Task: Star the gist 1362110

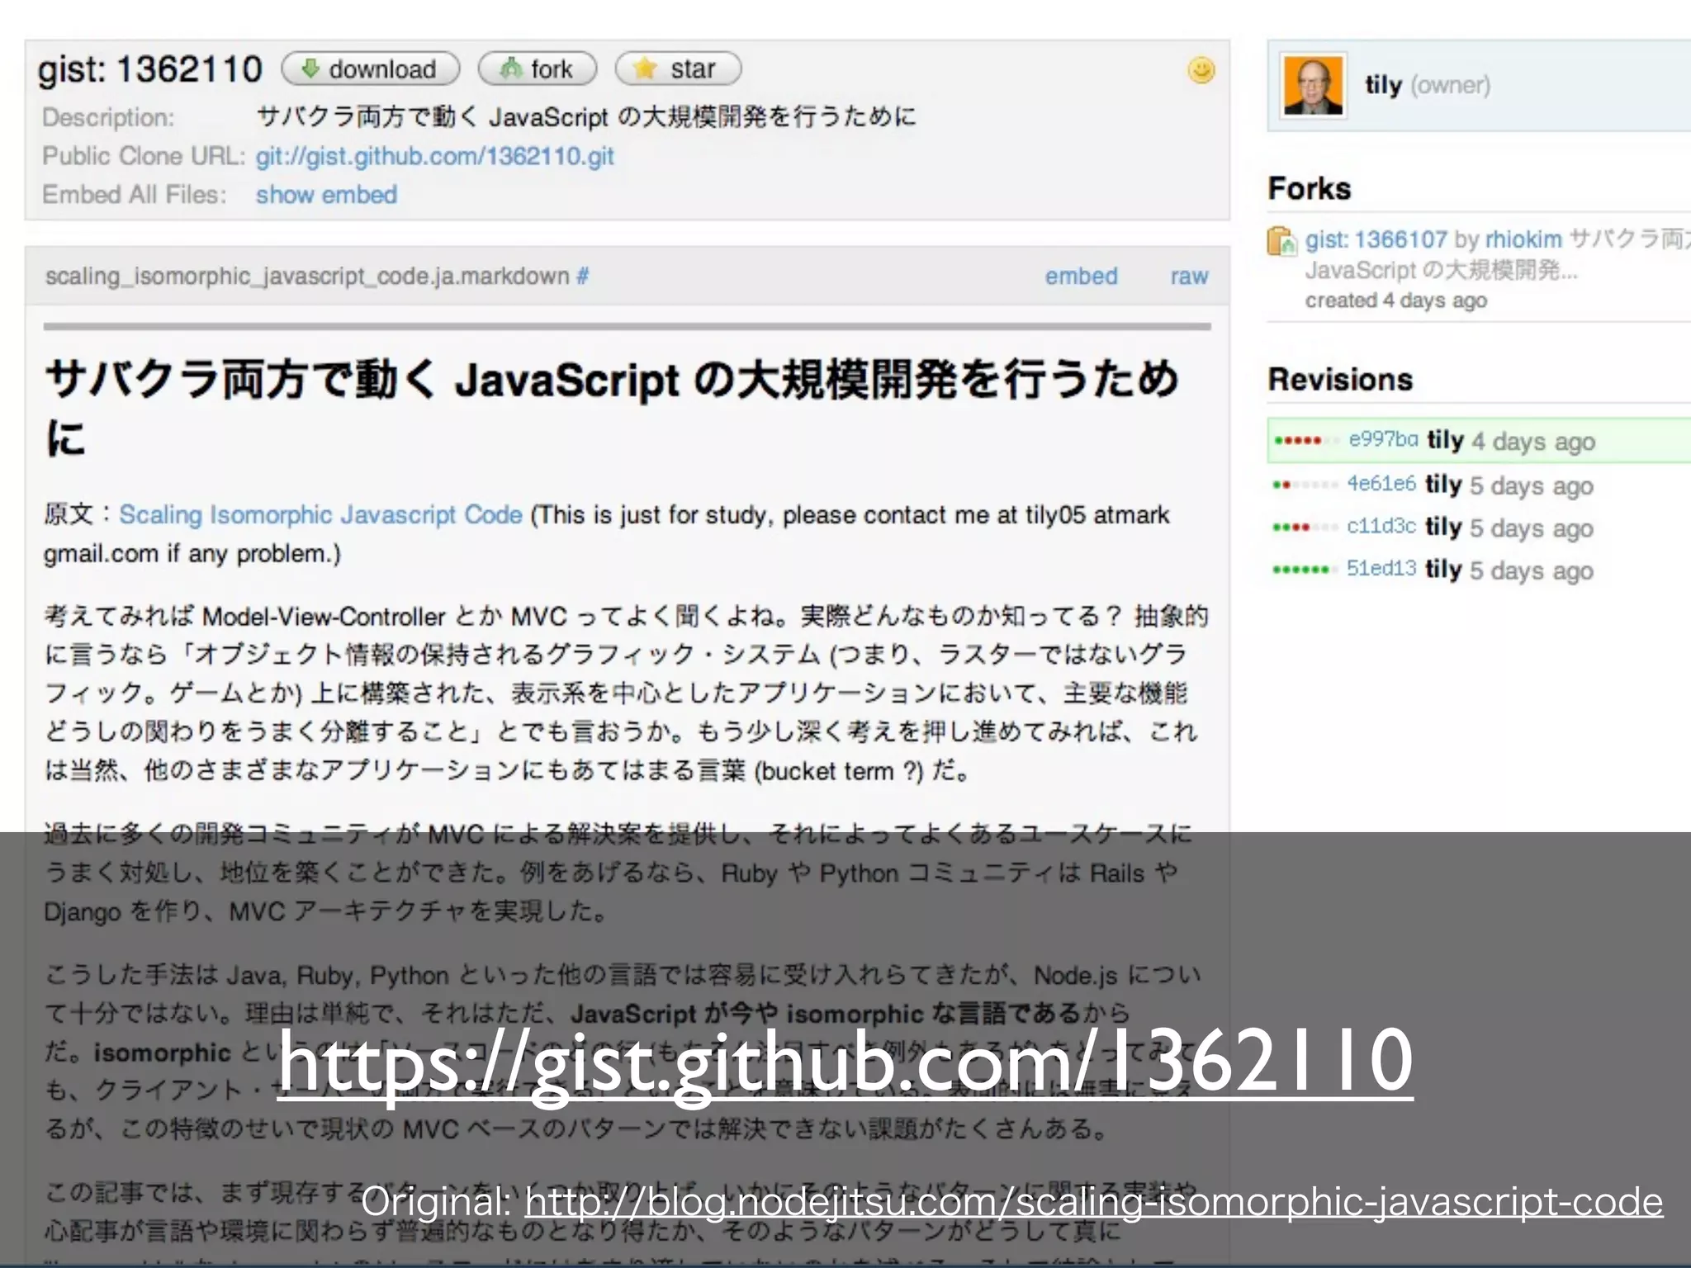Action: tap(678, 69)
